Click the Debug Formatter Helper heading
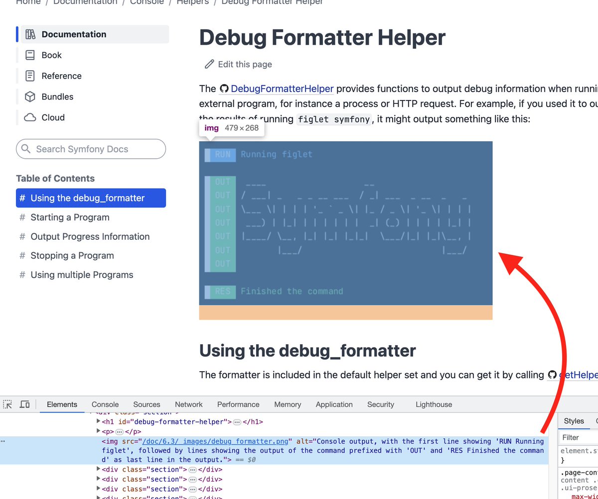 pyautogui.click(x=322, y=37)
